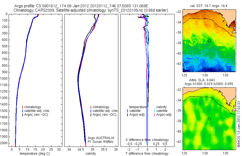Click the '130' longitude tick on SLA map
Screen dimensions: 242x156
point(205,153)
